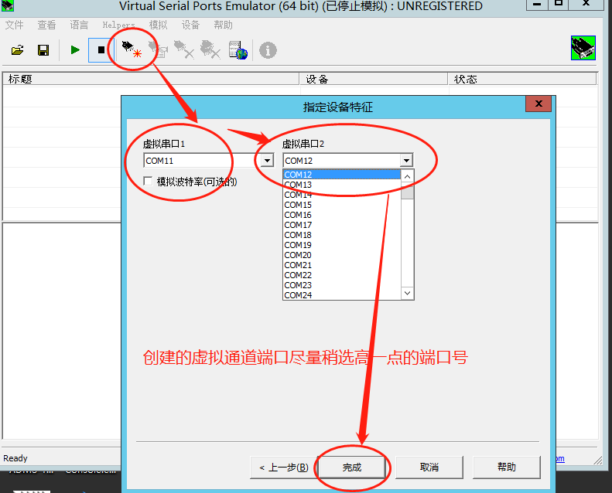Open the calculator and globe toolbar icon

238,50
